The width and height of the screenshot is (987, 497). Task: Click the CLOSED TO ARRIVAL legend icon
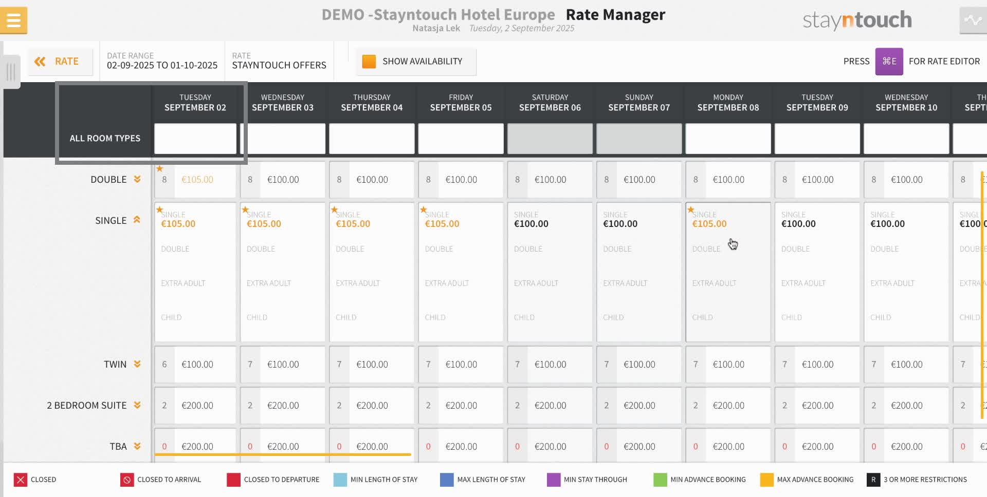click(x=126, y=480)
